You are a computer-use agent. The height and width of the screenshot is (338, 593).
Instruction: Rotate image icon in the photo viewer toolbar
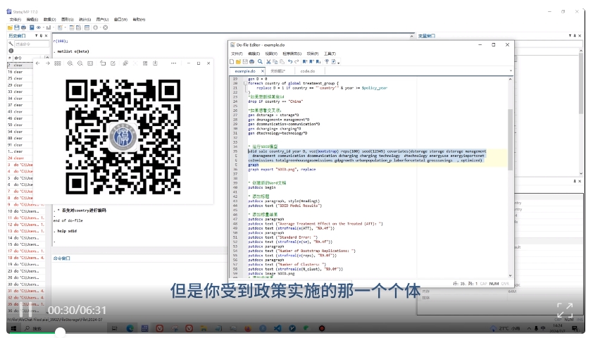click(103, 63)
